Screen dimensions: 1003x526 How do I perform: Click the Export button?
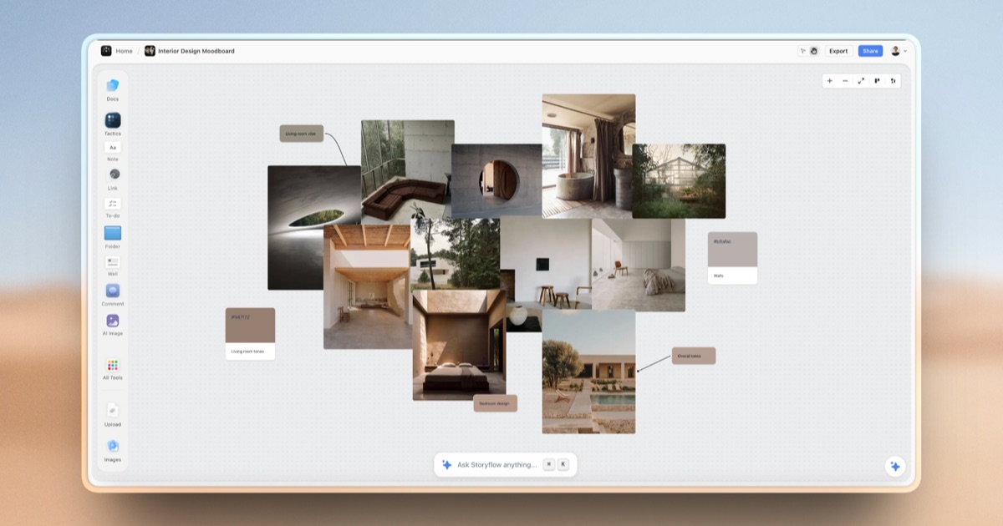838,51
